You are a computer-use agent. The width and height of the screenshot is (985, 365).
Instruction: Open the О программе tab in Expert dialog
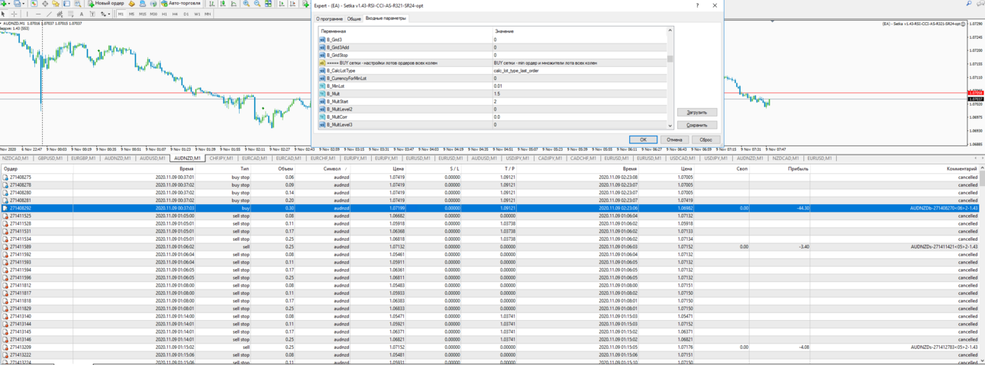click(329, 18)
